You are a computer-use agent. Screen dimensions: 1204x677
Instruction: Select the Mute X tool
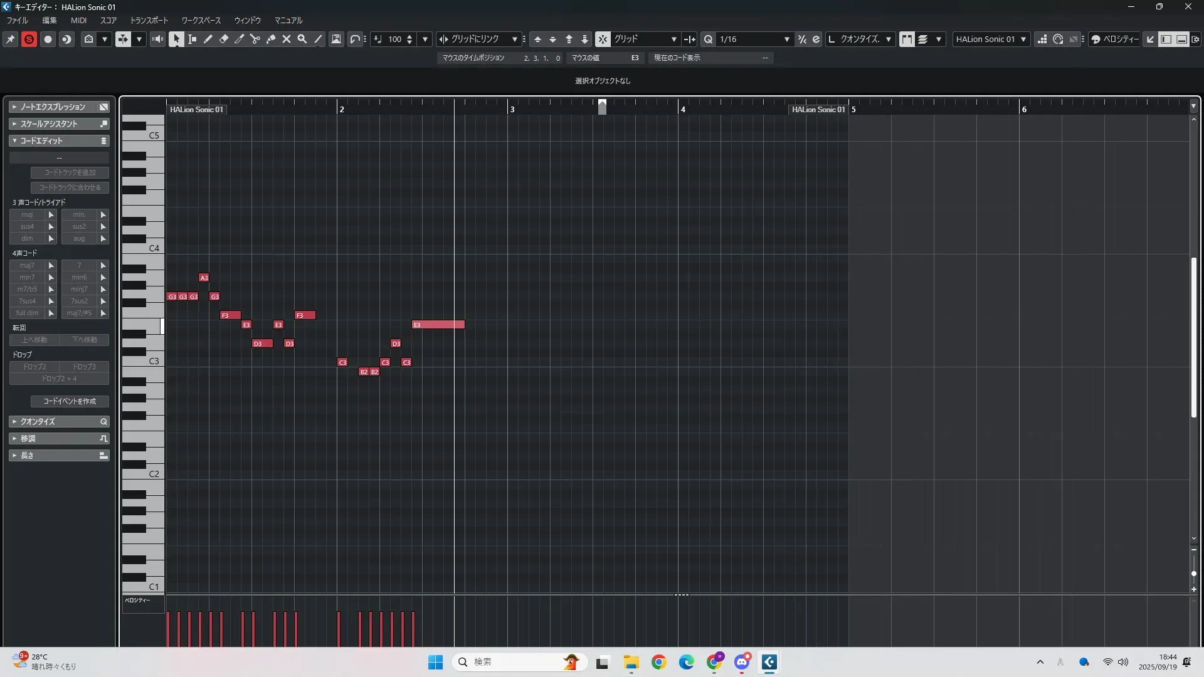click(287, 39)
